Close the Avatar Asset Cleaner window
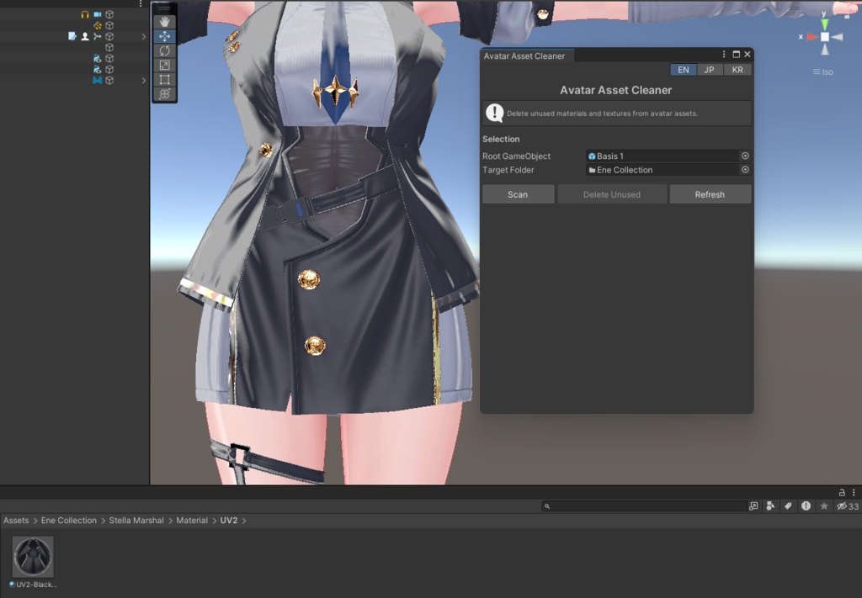The image size is (862, 598). pyautogui.click(x=748, y=55)
